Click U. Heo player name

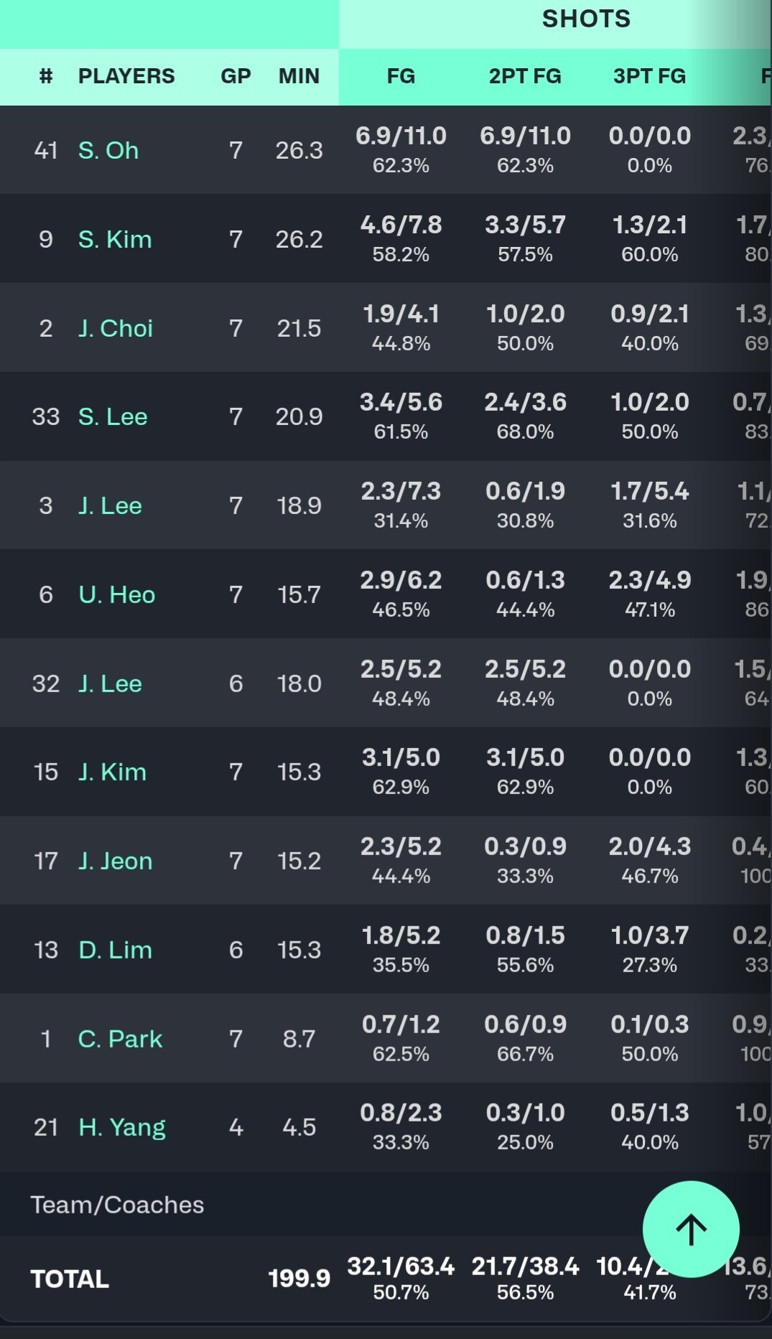117,595
